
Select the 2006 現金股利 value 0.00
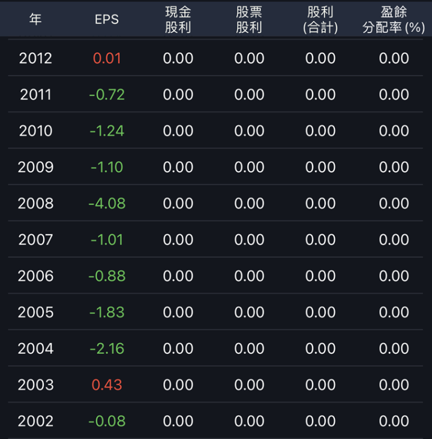(x=178, y=276)
